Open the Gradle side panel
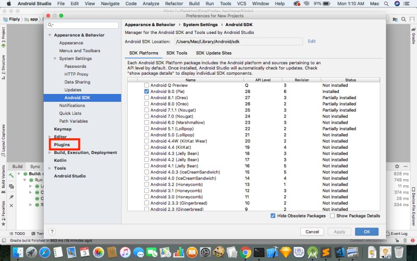Screen dimensions: 417x261 413,36
